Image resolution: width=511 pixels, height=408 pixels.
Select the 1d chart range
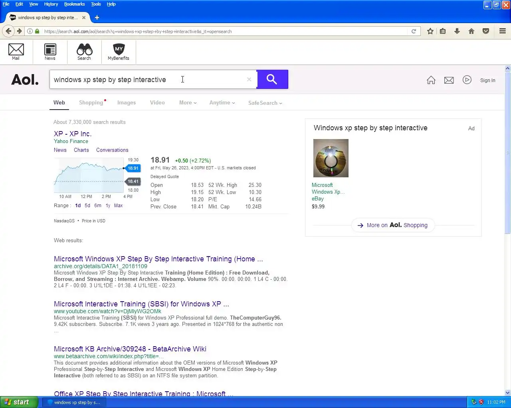point(78,206)
